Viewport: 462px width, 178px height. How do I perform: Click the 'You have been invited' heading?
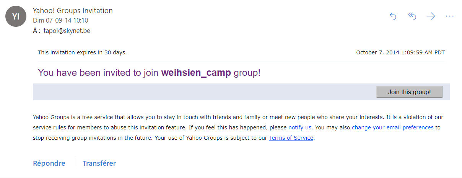click(x=149, y=73)
